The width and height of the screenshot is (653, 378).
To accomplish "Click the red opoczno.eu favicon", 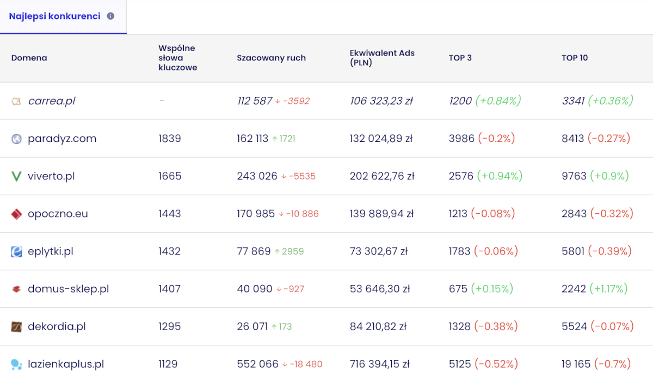I will [x=16, y=214].
